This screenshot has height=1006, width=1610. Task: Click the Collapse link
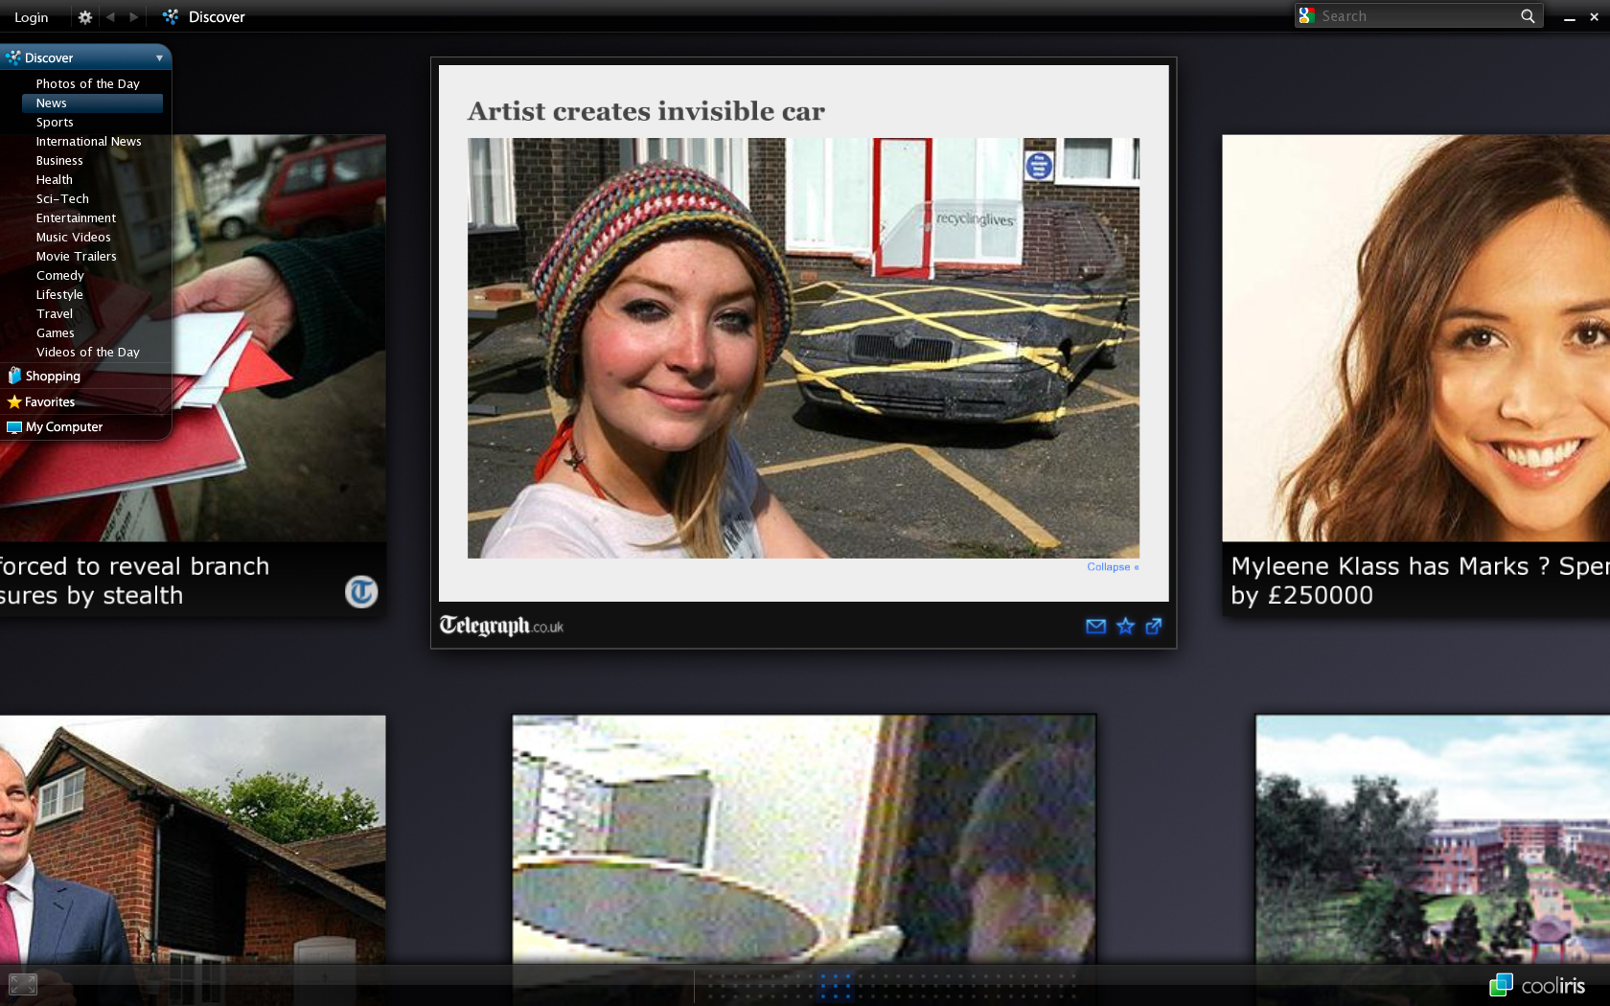tap(1112, 567)
